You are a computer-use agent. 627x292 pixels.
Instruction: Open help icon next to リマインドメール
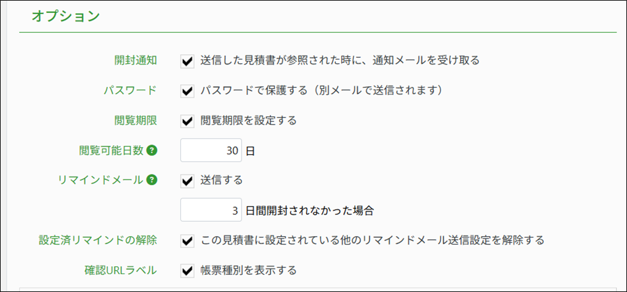152,180
